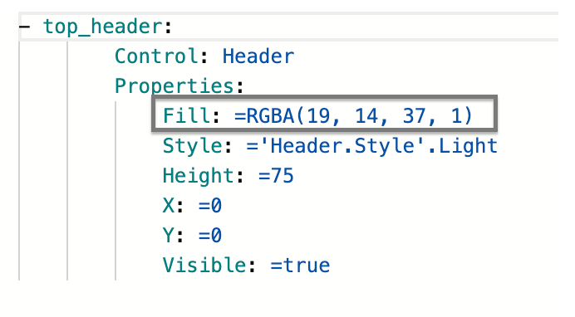
Task: Click the Properties key label
Action: click(174, 86)
